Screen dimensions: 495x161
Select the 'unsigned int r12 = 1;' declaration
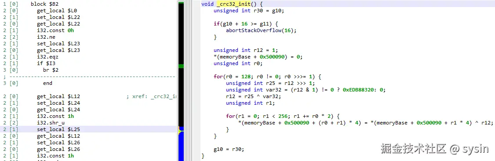point(246,50)
